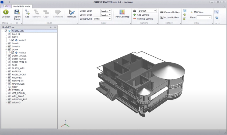Toggle the ROOF visibility checkbox

tap(9, 87)
